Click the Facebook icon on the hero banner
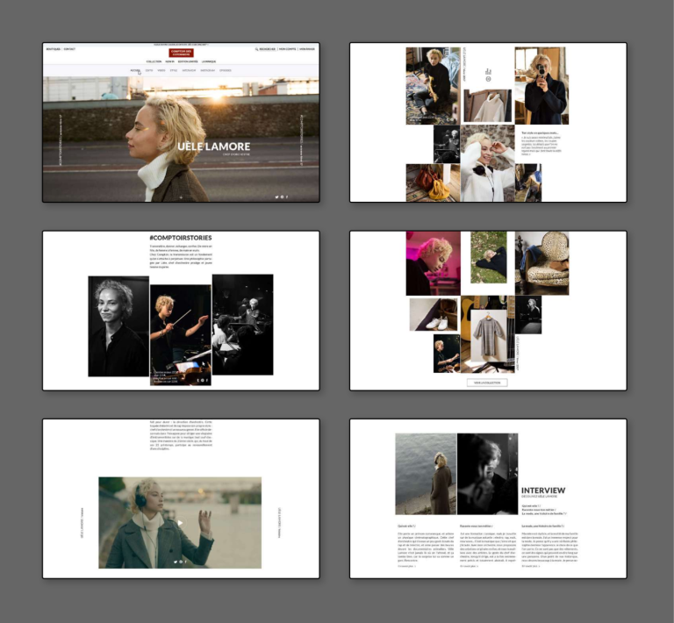The width and height of the screenshot is (674, 623). point(287,197)
